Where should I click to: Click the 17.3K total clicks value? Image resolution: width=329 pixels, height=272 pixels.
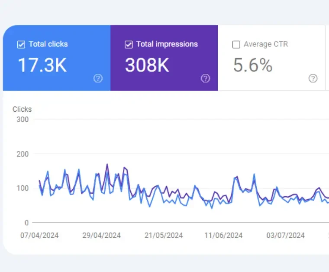[x=42, y=65]
